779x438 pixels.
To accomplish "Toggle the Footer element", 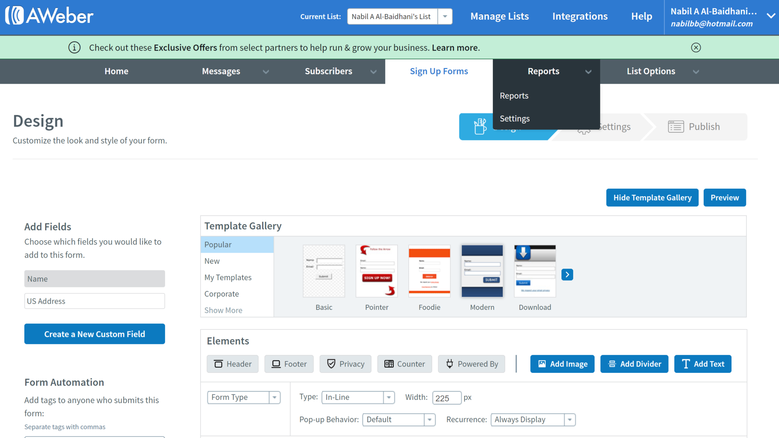I will [289, 364].
